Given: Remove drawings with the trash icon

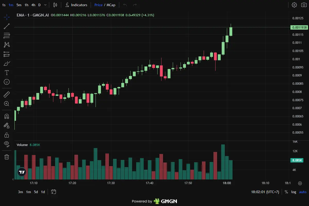Looking at the screenshot, I should (x=7, y=157).
